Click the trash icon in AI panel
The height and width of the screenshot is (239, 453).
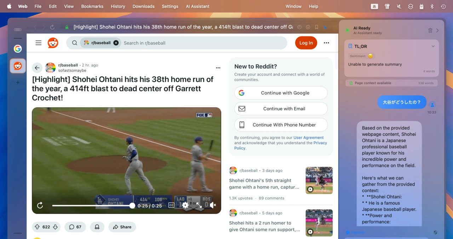tap(430, 30)
